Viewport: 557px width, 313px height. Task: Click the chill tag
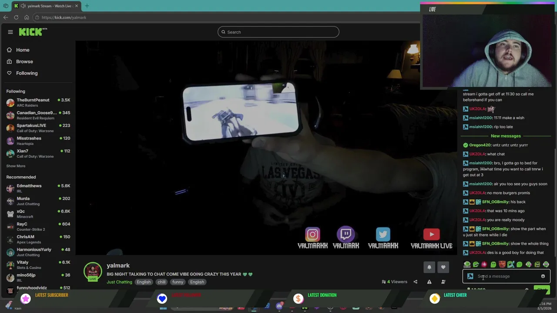coord(161,282)
